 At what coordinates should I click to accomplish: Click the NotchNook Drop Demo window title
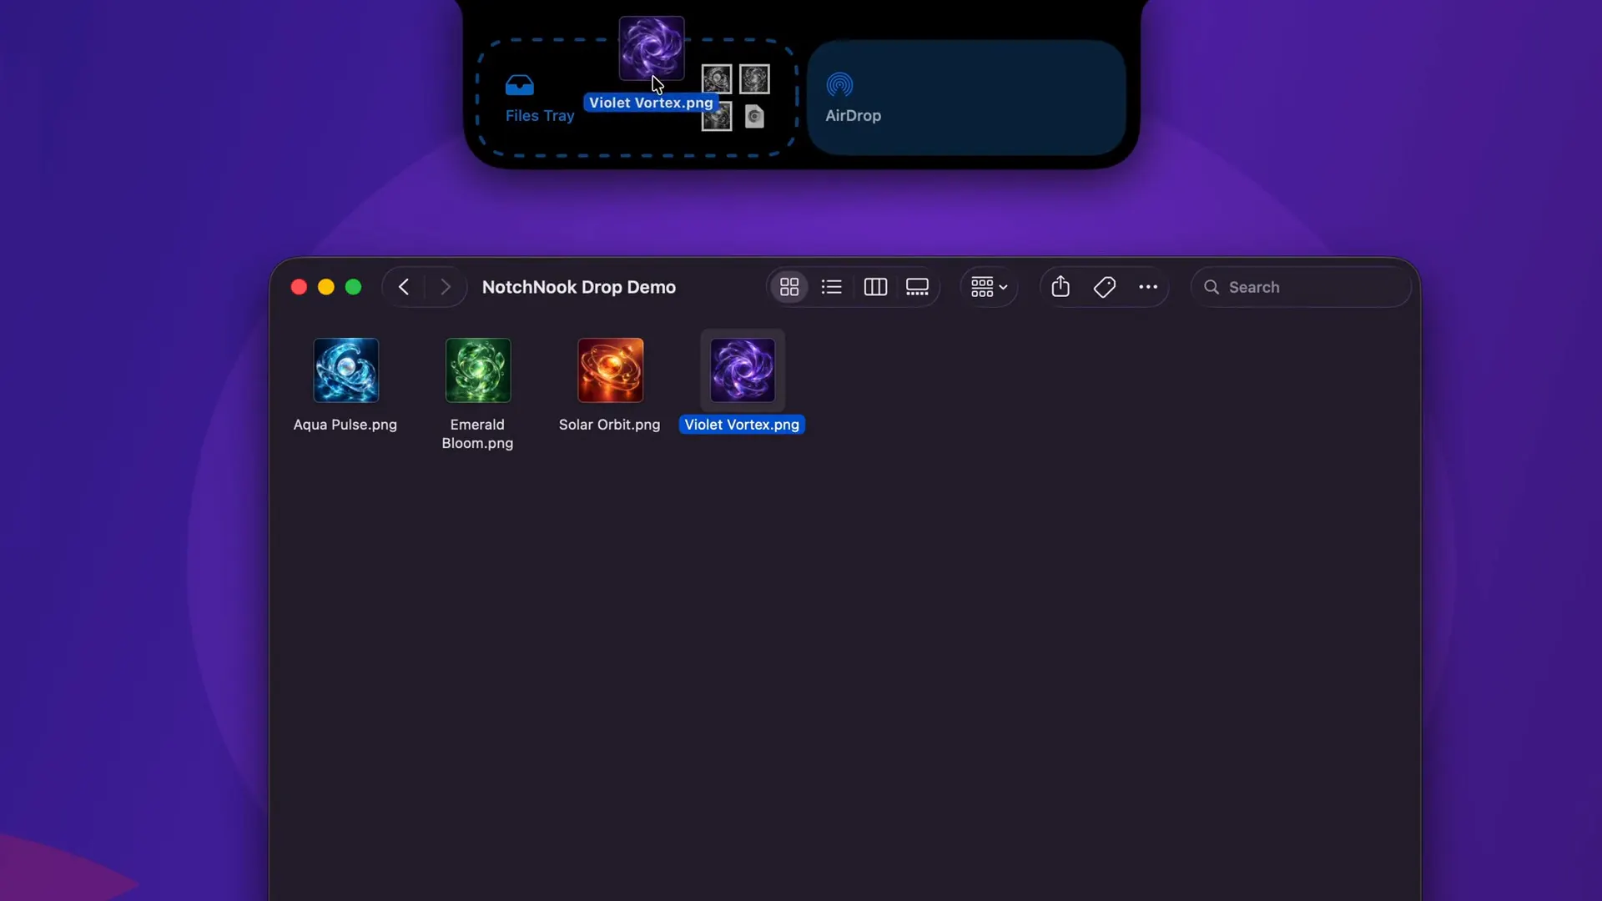[579, 287]
